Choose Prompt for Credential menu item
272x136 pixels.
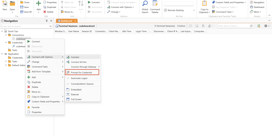81,72
